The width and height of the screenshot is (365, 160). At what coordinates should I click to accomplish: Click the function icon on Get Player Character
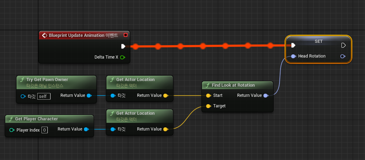pyautogui.click(x=11, y=119)
